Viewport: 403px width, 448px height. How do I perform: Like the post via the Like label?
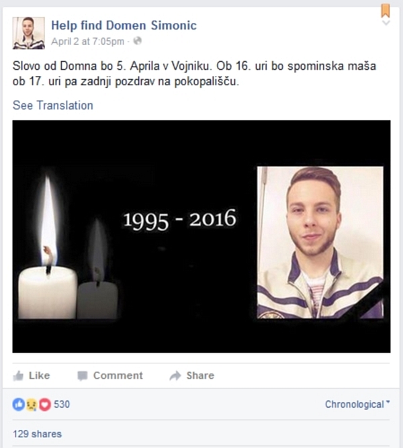point(40,375)
